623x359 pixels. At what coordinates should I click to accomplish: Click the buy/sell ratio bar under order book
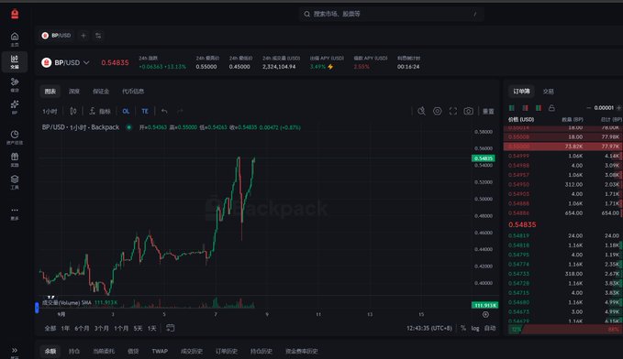(564, 330)
